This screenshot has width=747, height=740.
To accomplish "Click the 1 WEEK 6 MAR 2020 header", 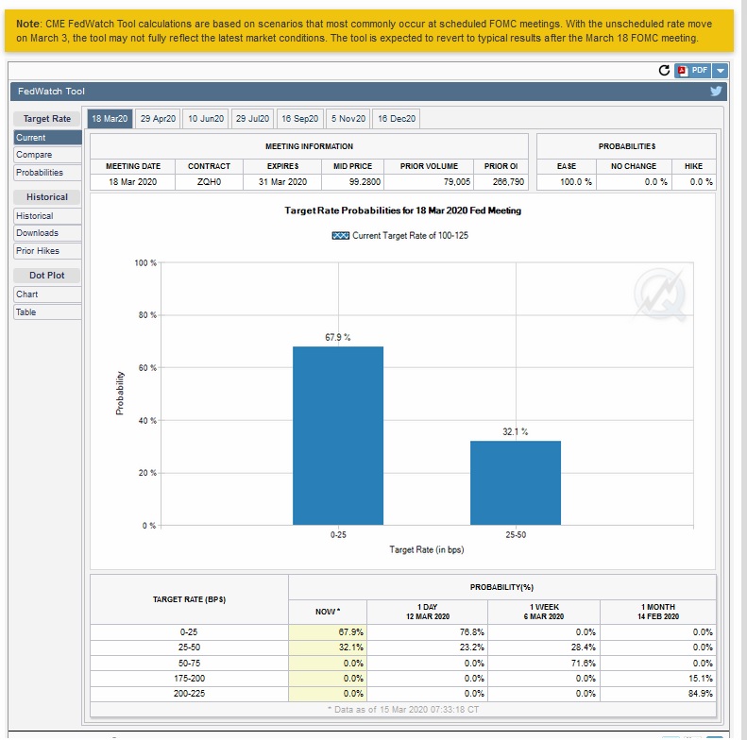I will [x=544, y=612].
